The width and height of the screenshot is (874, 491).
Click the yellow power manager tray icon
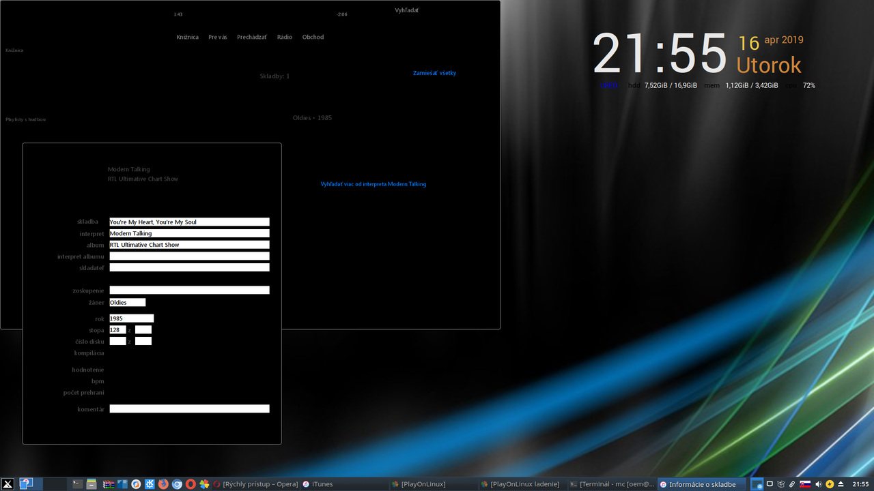click(830, 484)
